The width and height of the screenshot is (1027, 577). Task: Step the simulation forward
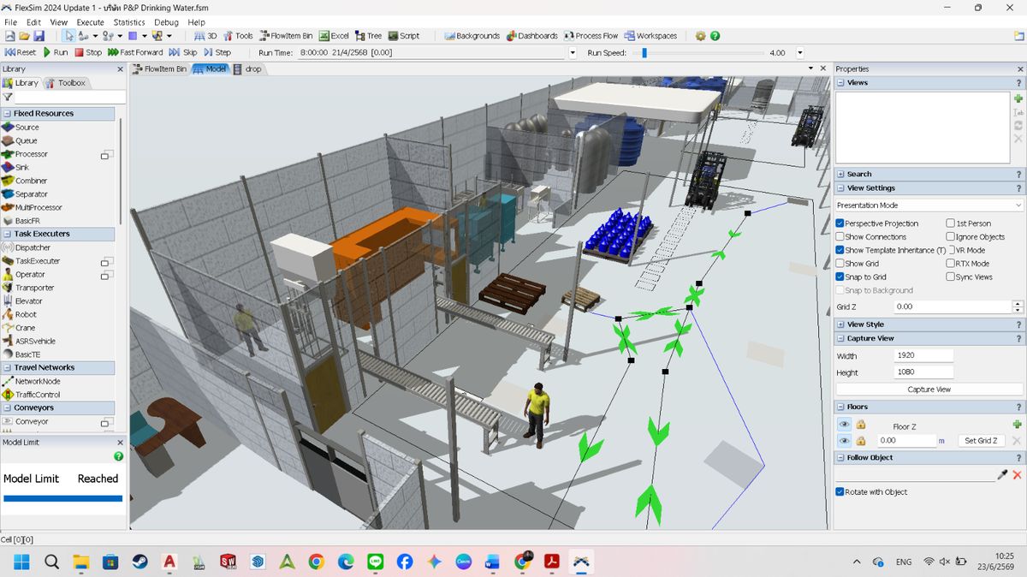click(217, 52)
